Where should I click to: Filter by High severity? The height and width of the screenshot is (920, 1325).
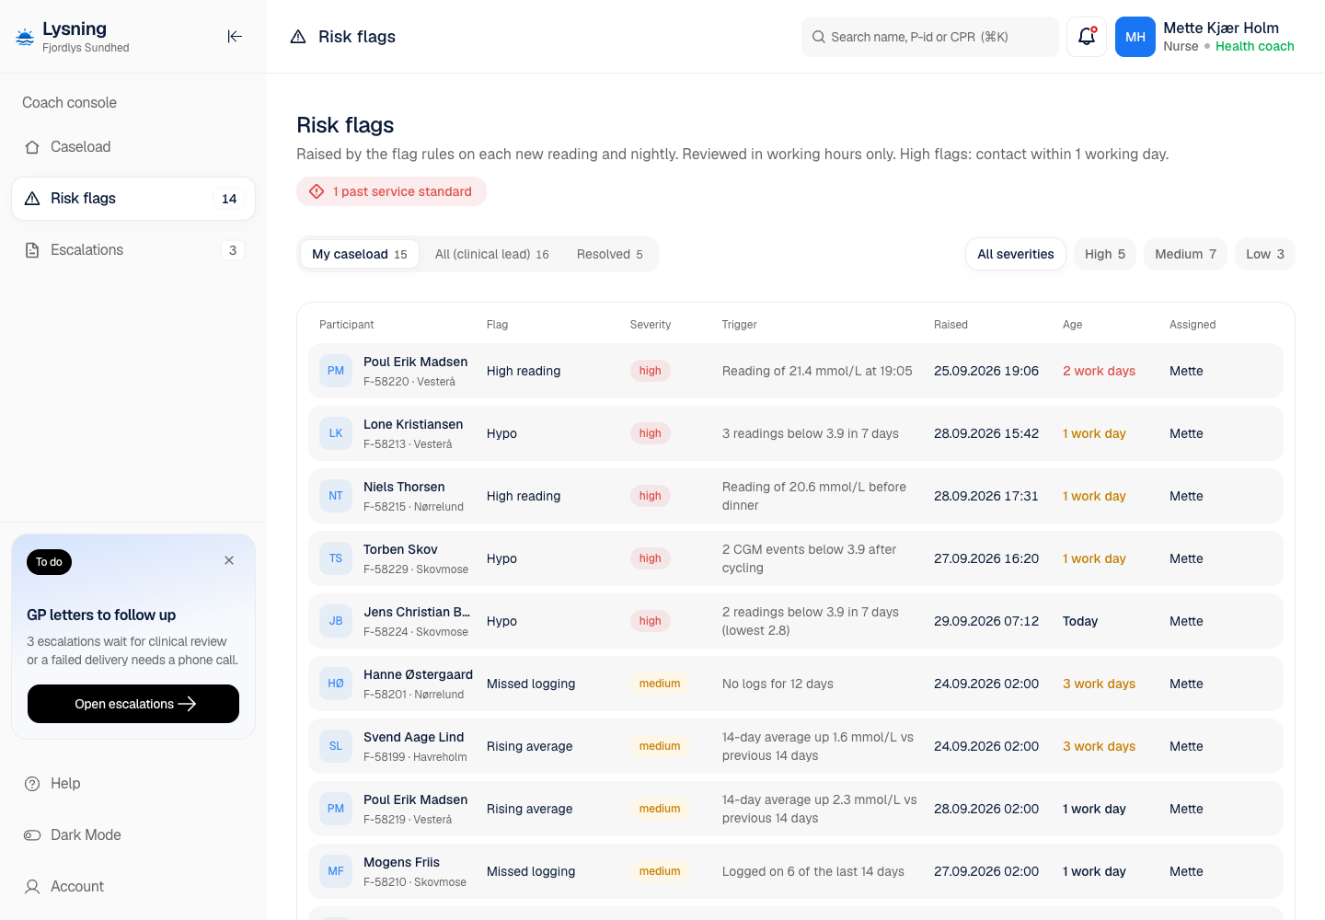tap(1105, 254)
